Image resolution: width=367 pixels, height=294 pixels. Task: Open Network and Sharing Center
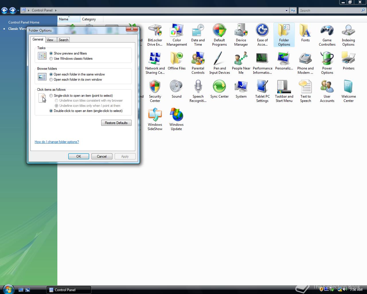[x=155, y=63]
